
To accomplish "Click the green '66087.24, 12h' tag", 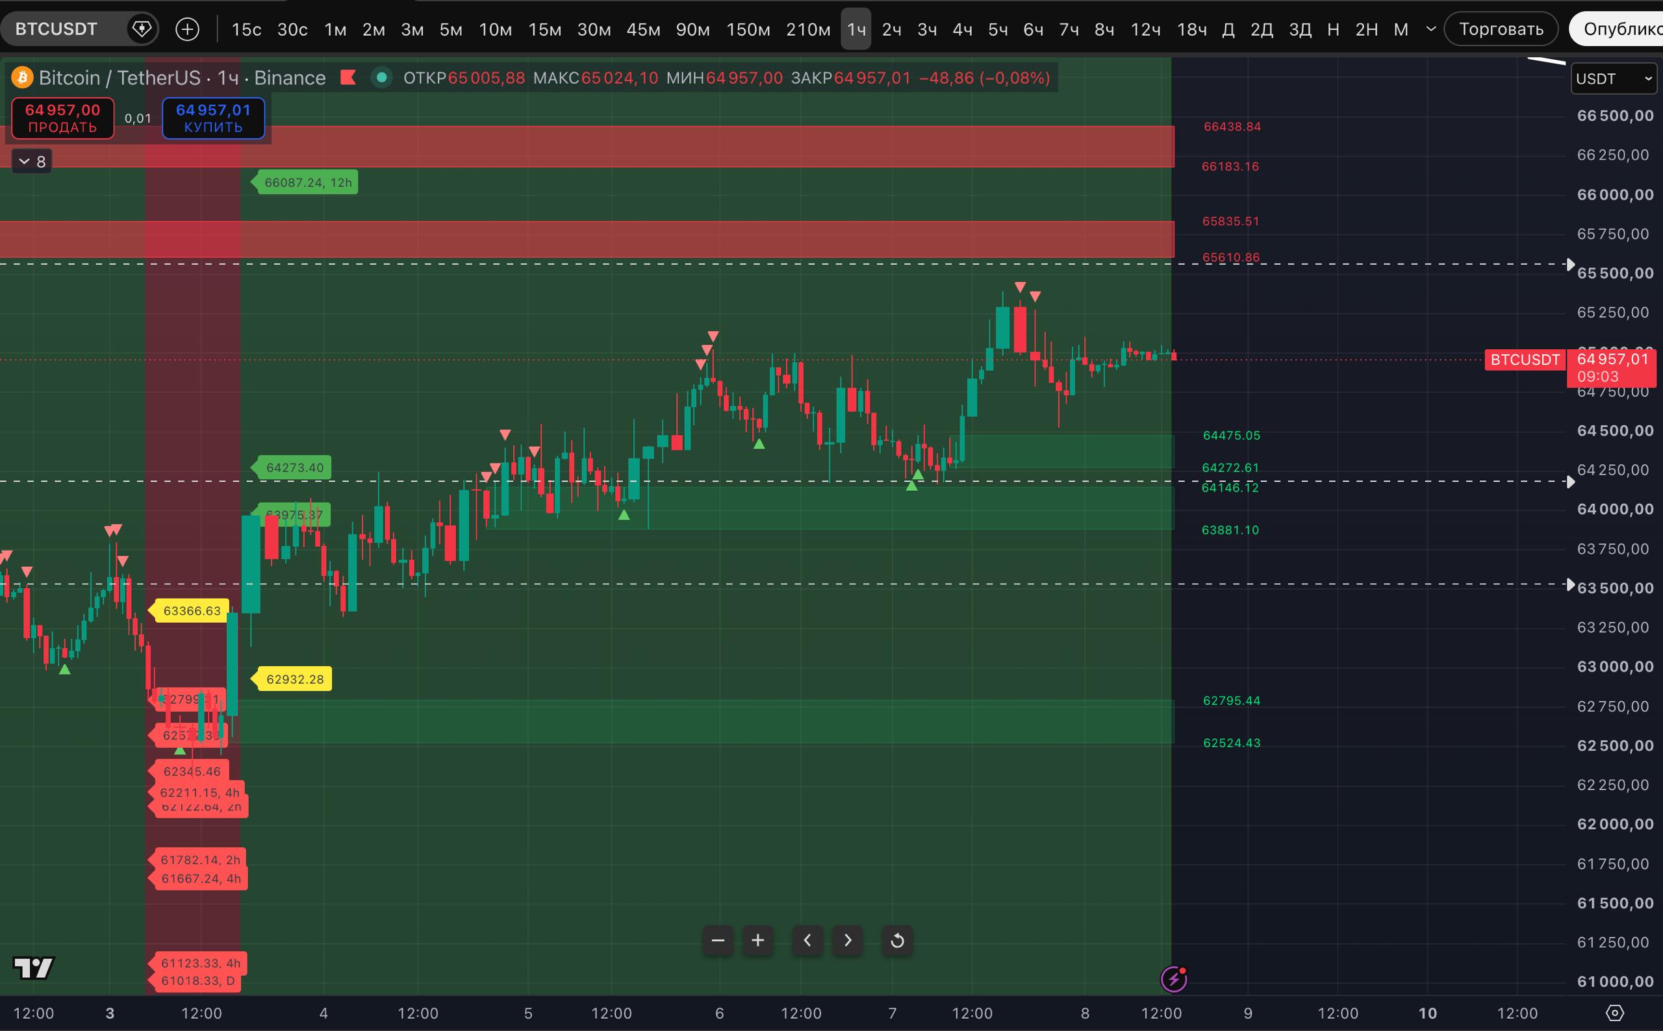I will point(305,182).
